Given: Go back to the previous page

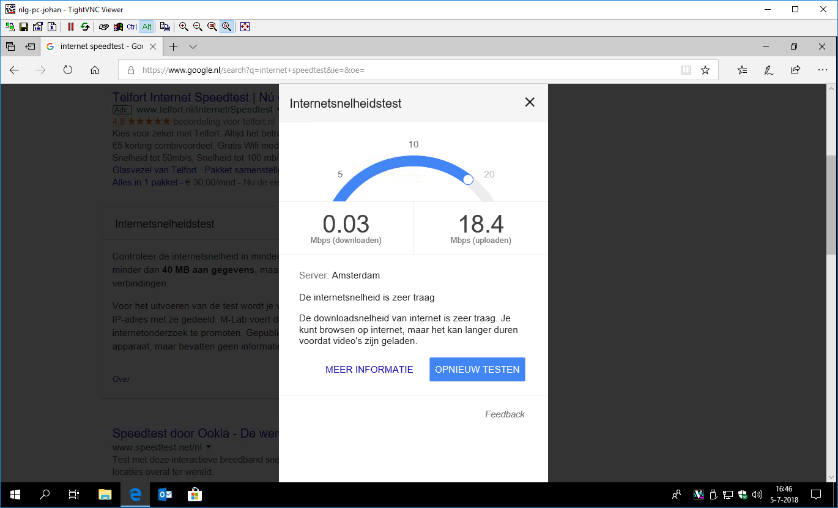Looking at the screenshot, I should click(14, 70).
